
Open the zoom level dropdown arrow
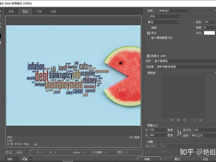pos(27,152)
